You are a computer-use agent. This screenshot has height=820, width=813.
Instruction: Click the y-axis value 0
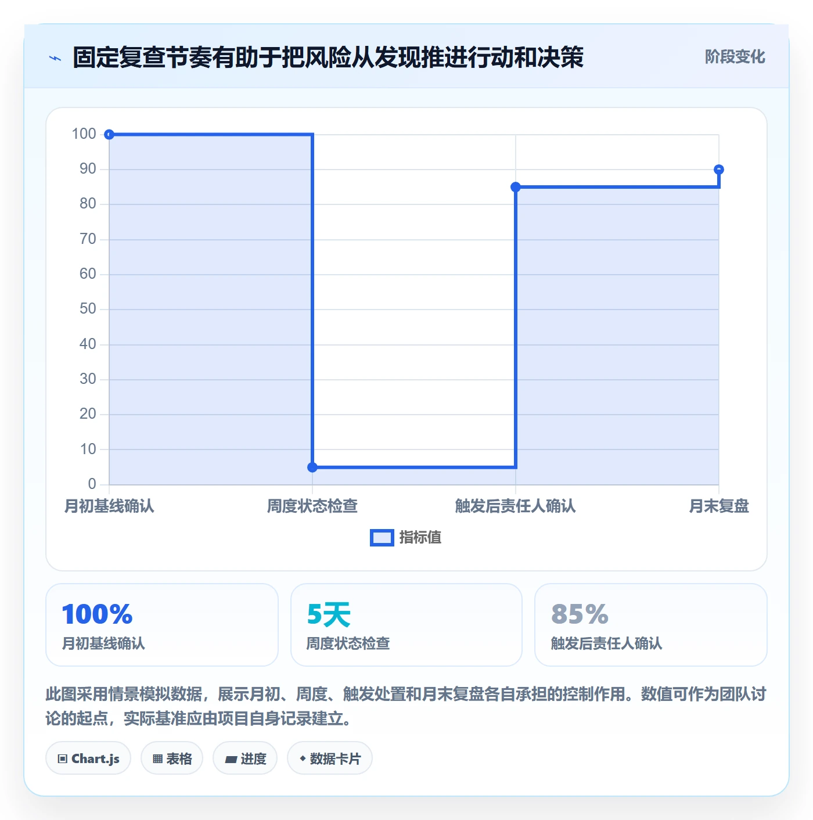92,484
